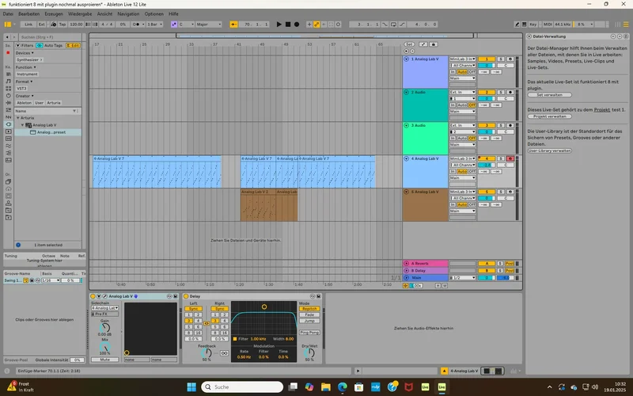This screenshot has height=396, width=633.
Task: Open the Erzeugen menu
Action: click(x=54, y=13)
